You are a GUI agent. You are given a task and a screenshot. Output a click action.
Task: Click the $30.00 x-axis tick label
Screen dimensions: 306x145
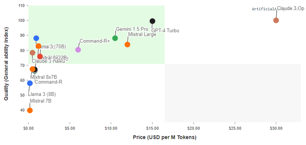coord(276,128)
